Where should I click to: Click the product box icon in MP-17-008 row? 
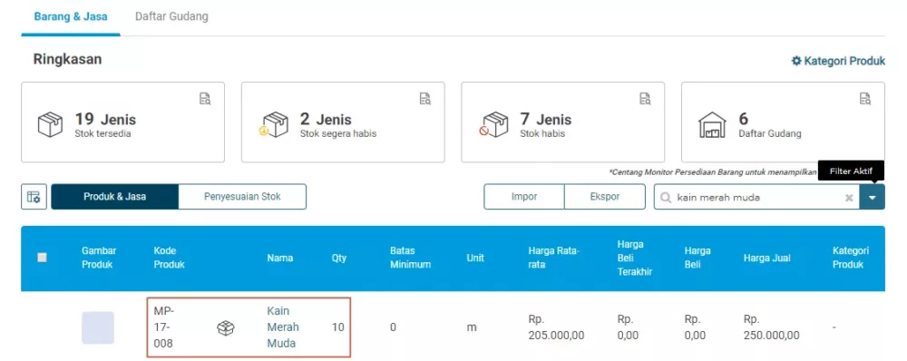pos(226,328)
